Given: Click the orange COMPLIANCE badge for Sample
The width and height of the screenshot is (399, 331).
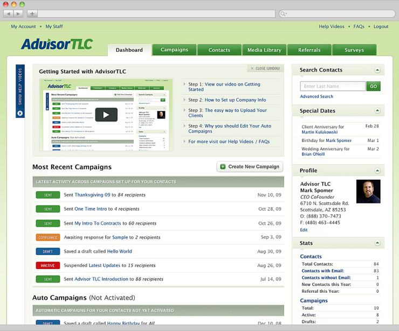Looking at the screenshot, I should [x=48, y=237].
